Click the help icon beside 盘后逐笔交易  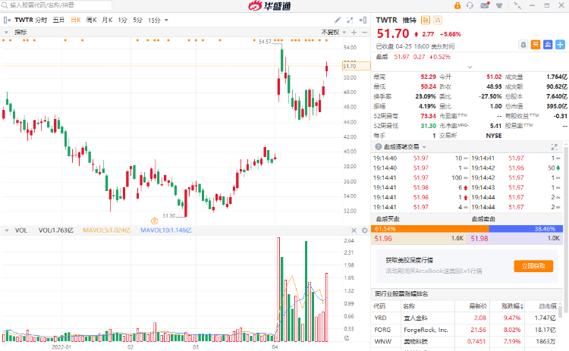point(378,146)
